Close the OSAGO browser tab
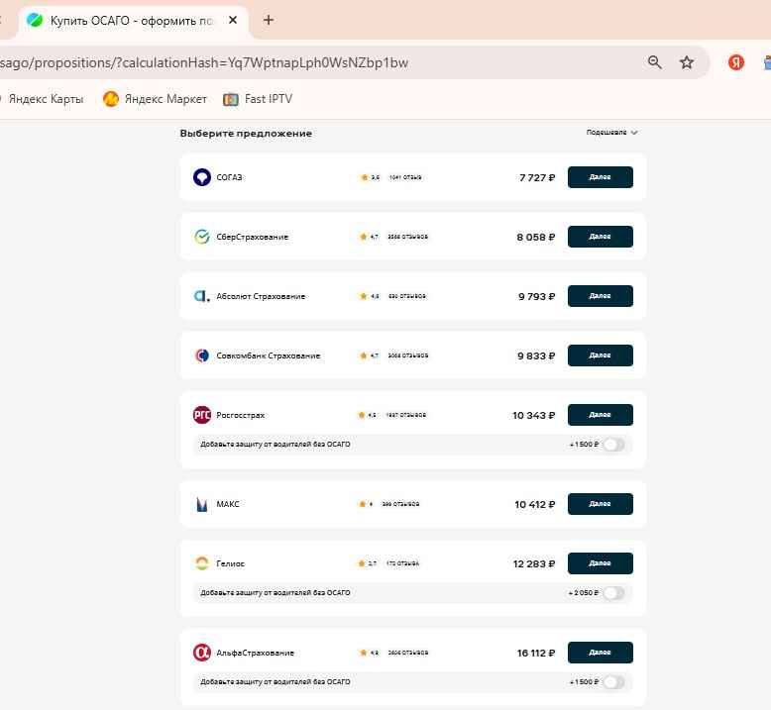Viewport: 771px width, 710px height. point(233,20)
